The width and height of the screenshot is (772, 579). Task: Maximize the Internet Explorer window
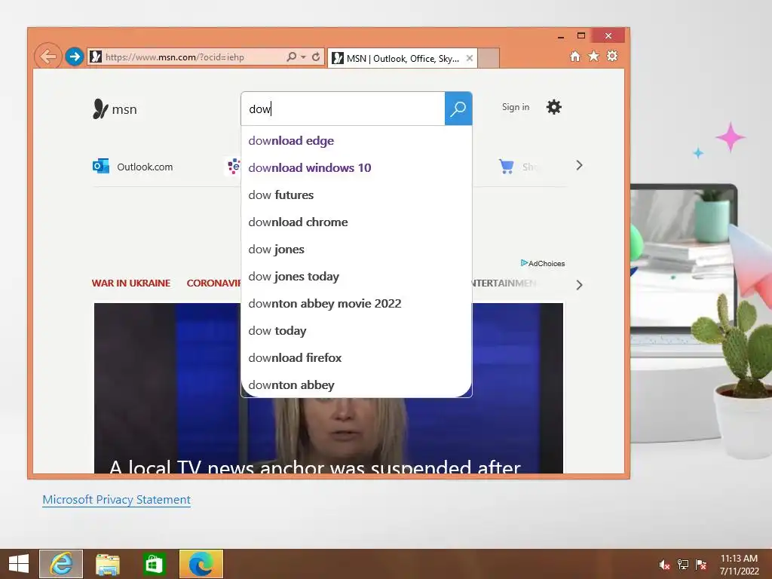coord(581,35)
